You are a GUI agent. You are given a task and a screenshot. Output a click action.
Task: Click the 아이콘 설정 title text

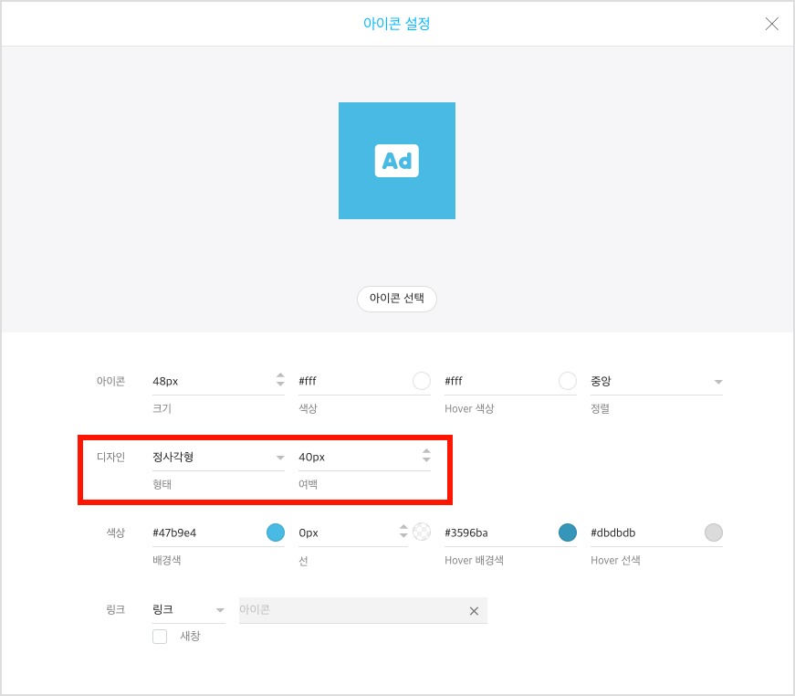pyautogui.click(x=396, y=24)
